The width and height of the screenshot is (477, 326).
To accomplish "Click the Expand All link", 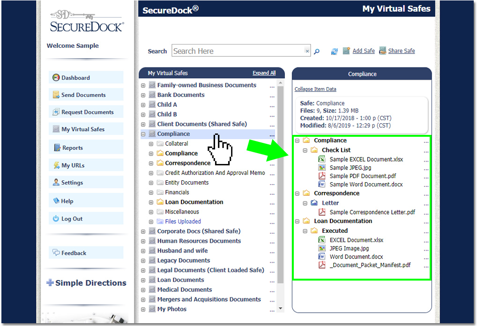I will click(x=264, y=73).
